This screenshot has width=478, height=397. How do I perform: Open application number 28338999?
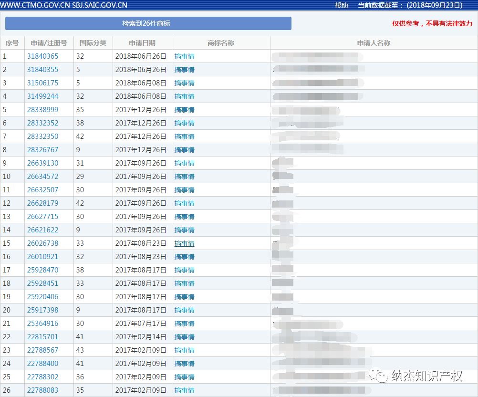click(42, 110)
